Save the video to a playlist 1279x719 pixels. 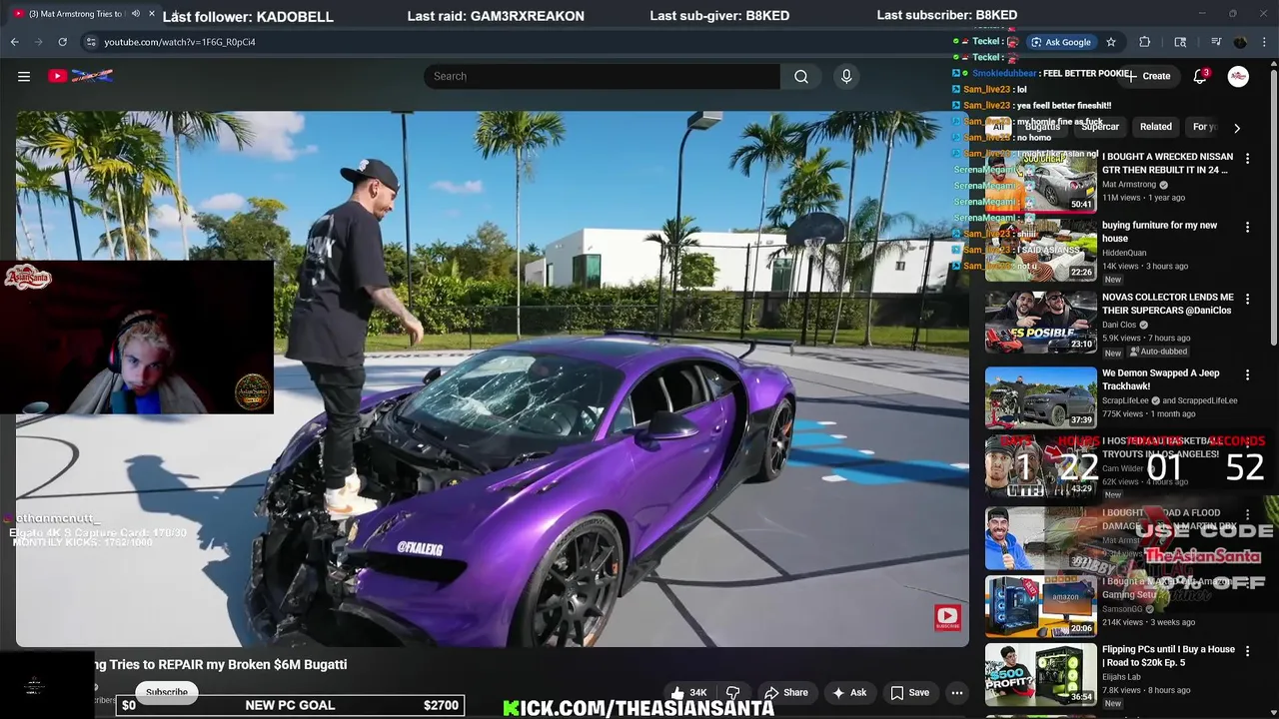909,692
